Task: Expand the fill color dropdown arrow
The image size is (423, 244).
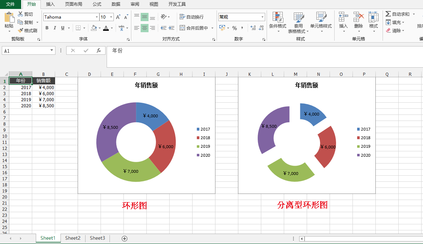Action: (99, 28)
